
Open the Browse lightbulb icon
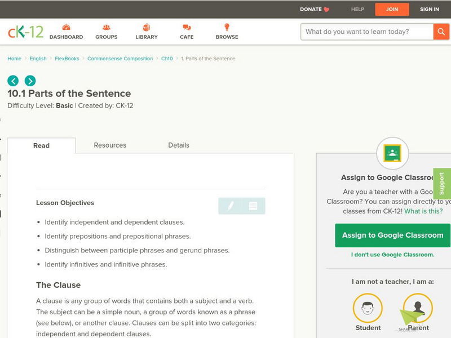click(227, 28)
